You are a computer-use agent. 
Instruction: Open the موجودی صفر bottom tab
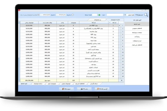click(x=52, y=84)
